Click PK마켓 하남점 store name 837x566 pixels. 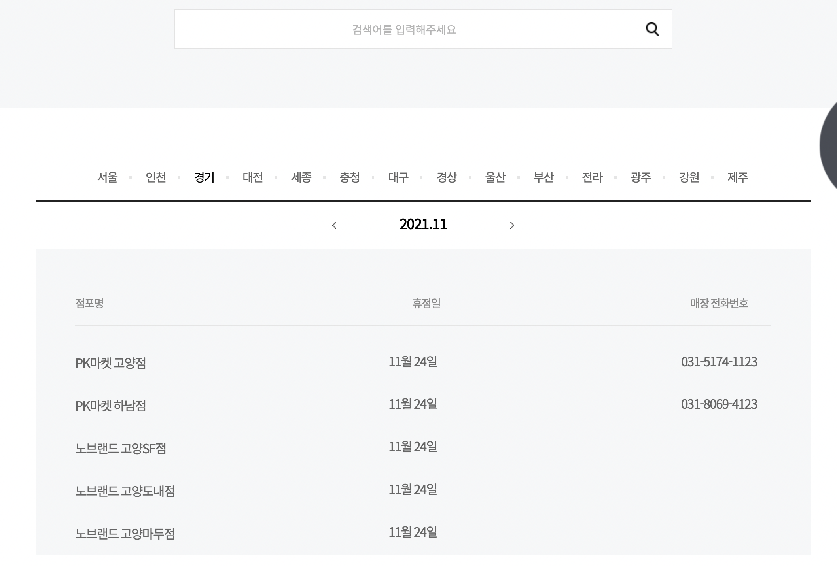[111, 406]
